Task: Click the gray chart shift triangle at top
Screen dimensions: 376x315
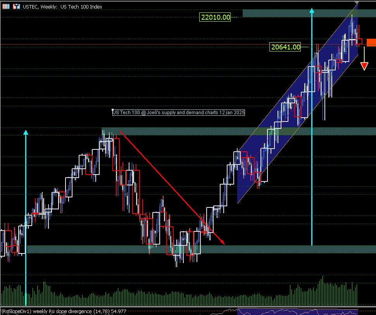Action: click(x=357, y=3)
